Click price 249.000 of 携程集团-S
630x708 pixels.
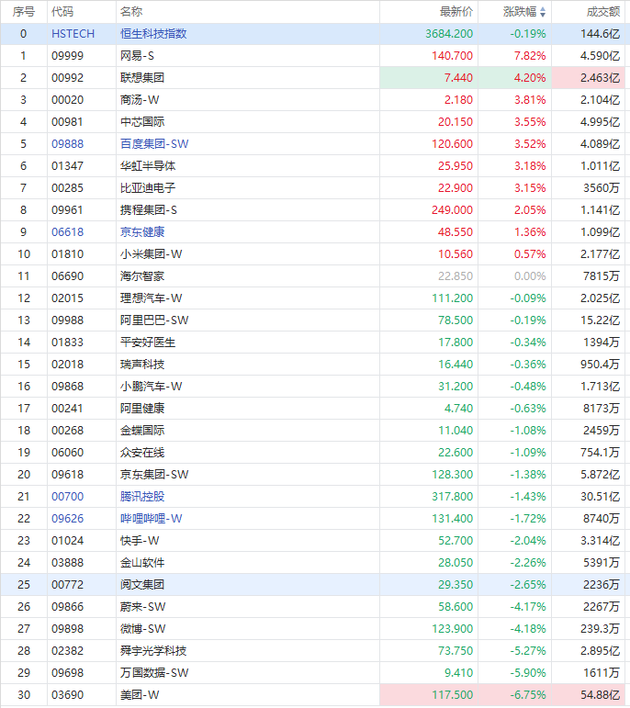pos(452,210)
